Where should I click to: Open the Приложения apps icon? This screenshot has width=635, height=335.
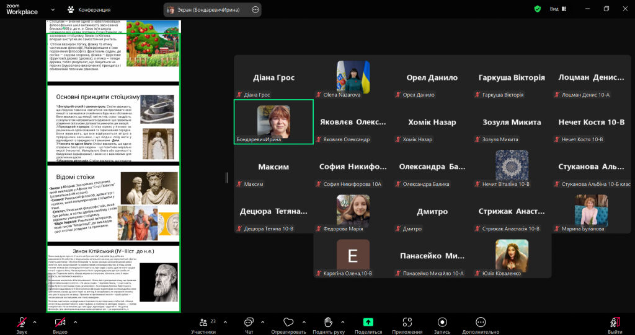coord(407,322)
